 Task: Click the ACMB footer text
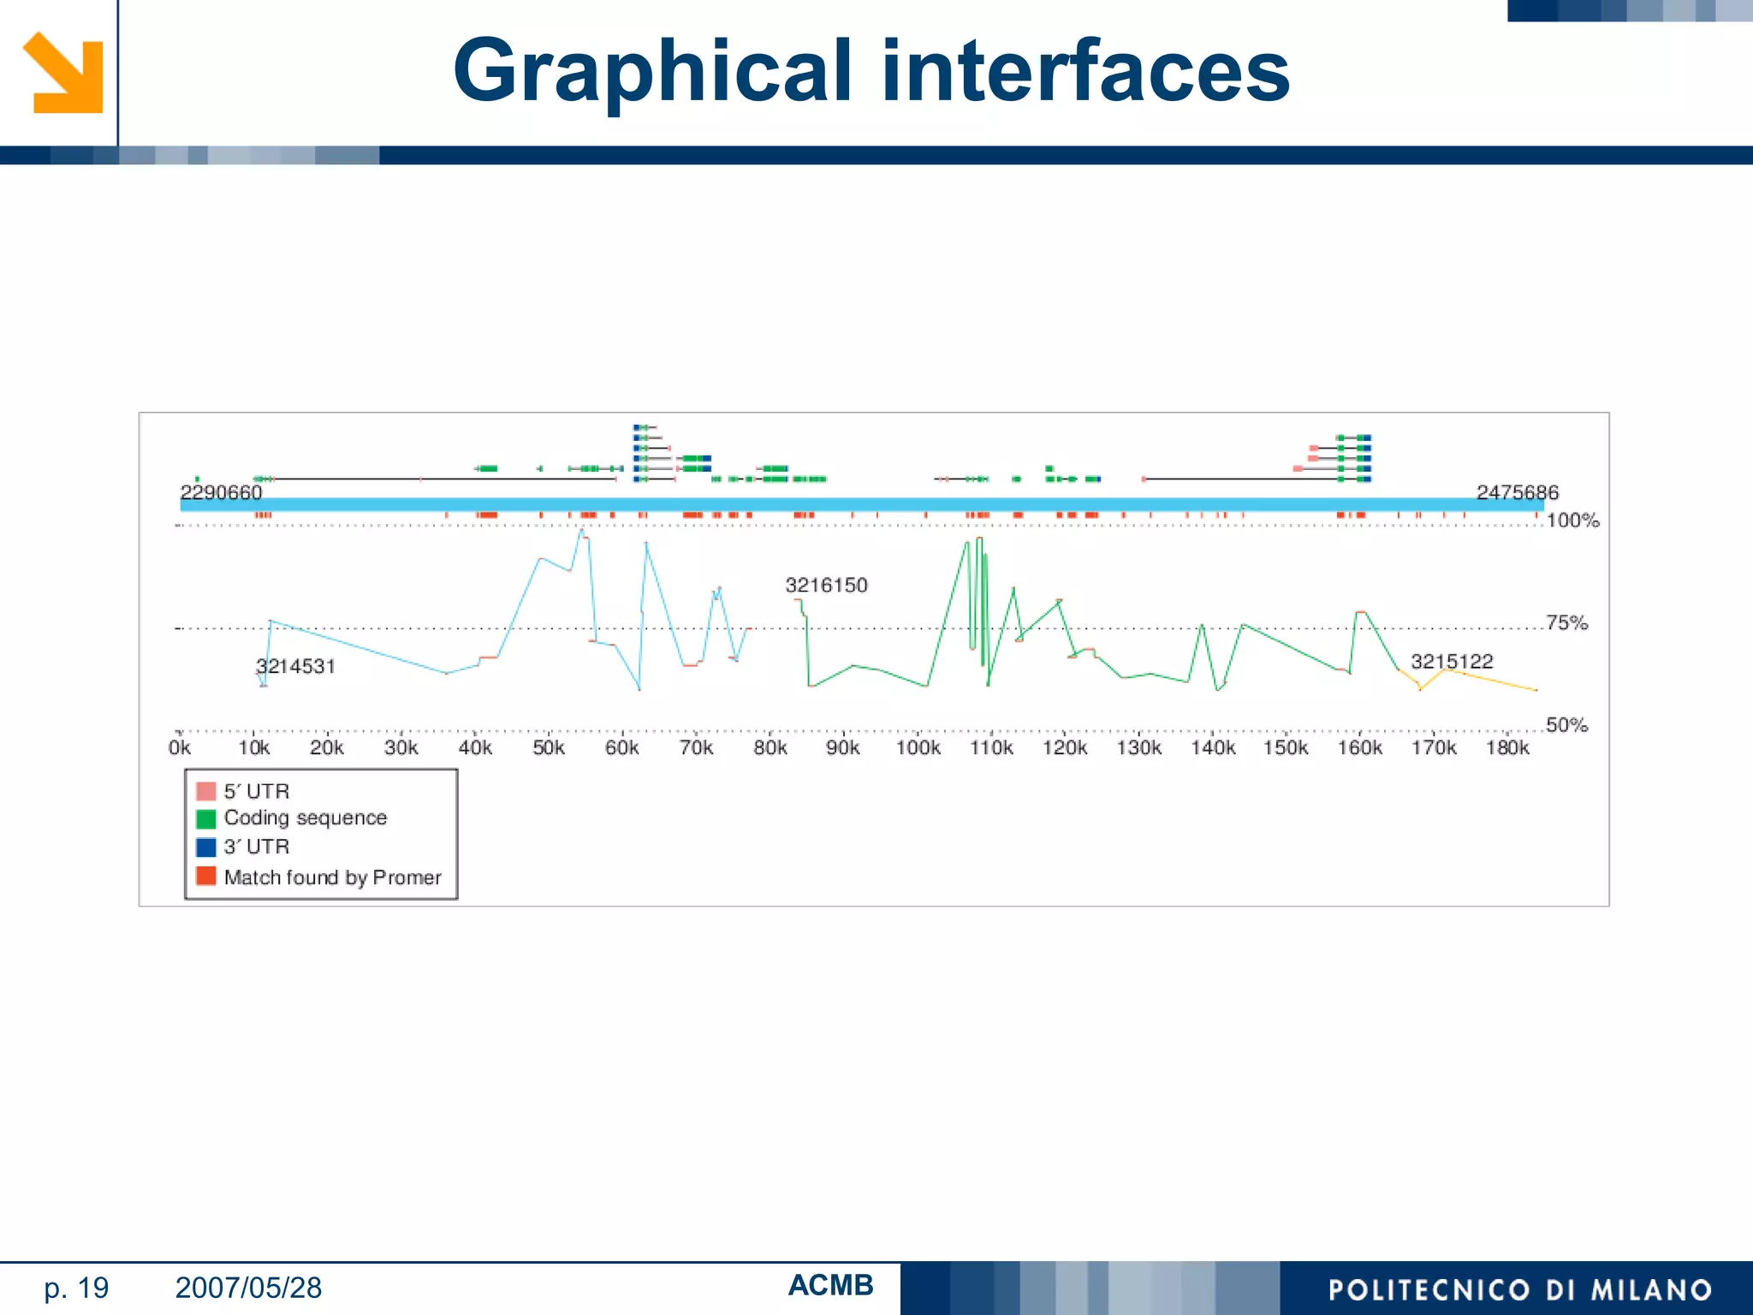(x=830, y=1285)
